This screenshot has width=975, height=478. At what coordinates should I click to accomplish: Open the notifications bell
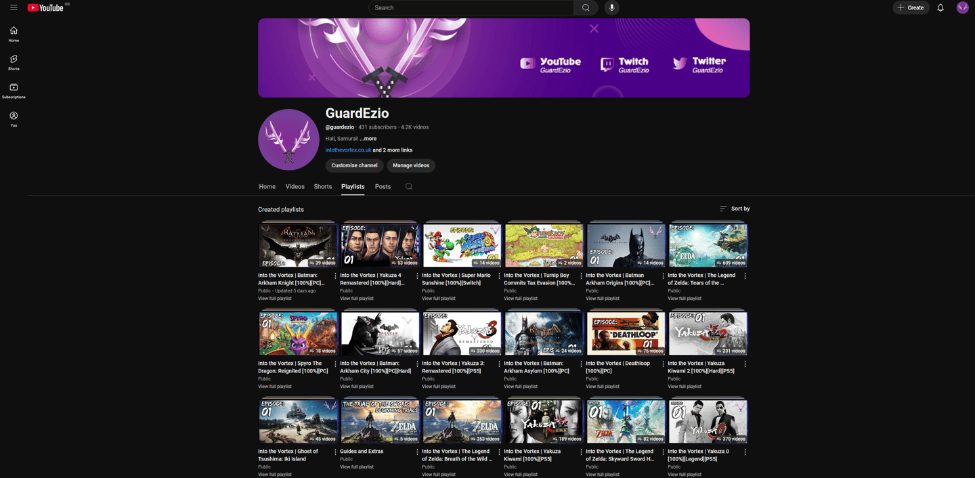(x=940, y=7)
